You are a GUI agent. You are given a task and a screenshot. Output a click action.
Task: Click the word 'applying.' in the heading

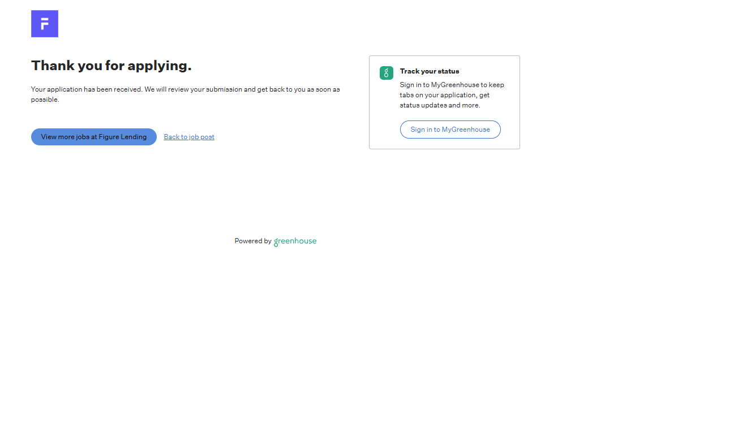160,66
